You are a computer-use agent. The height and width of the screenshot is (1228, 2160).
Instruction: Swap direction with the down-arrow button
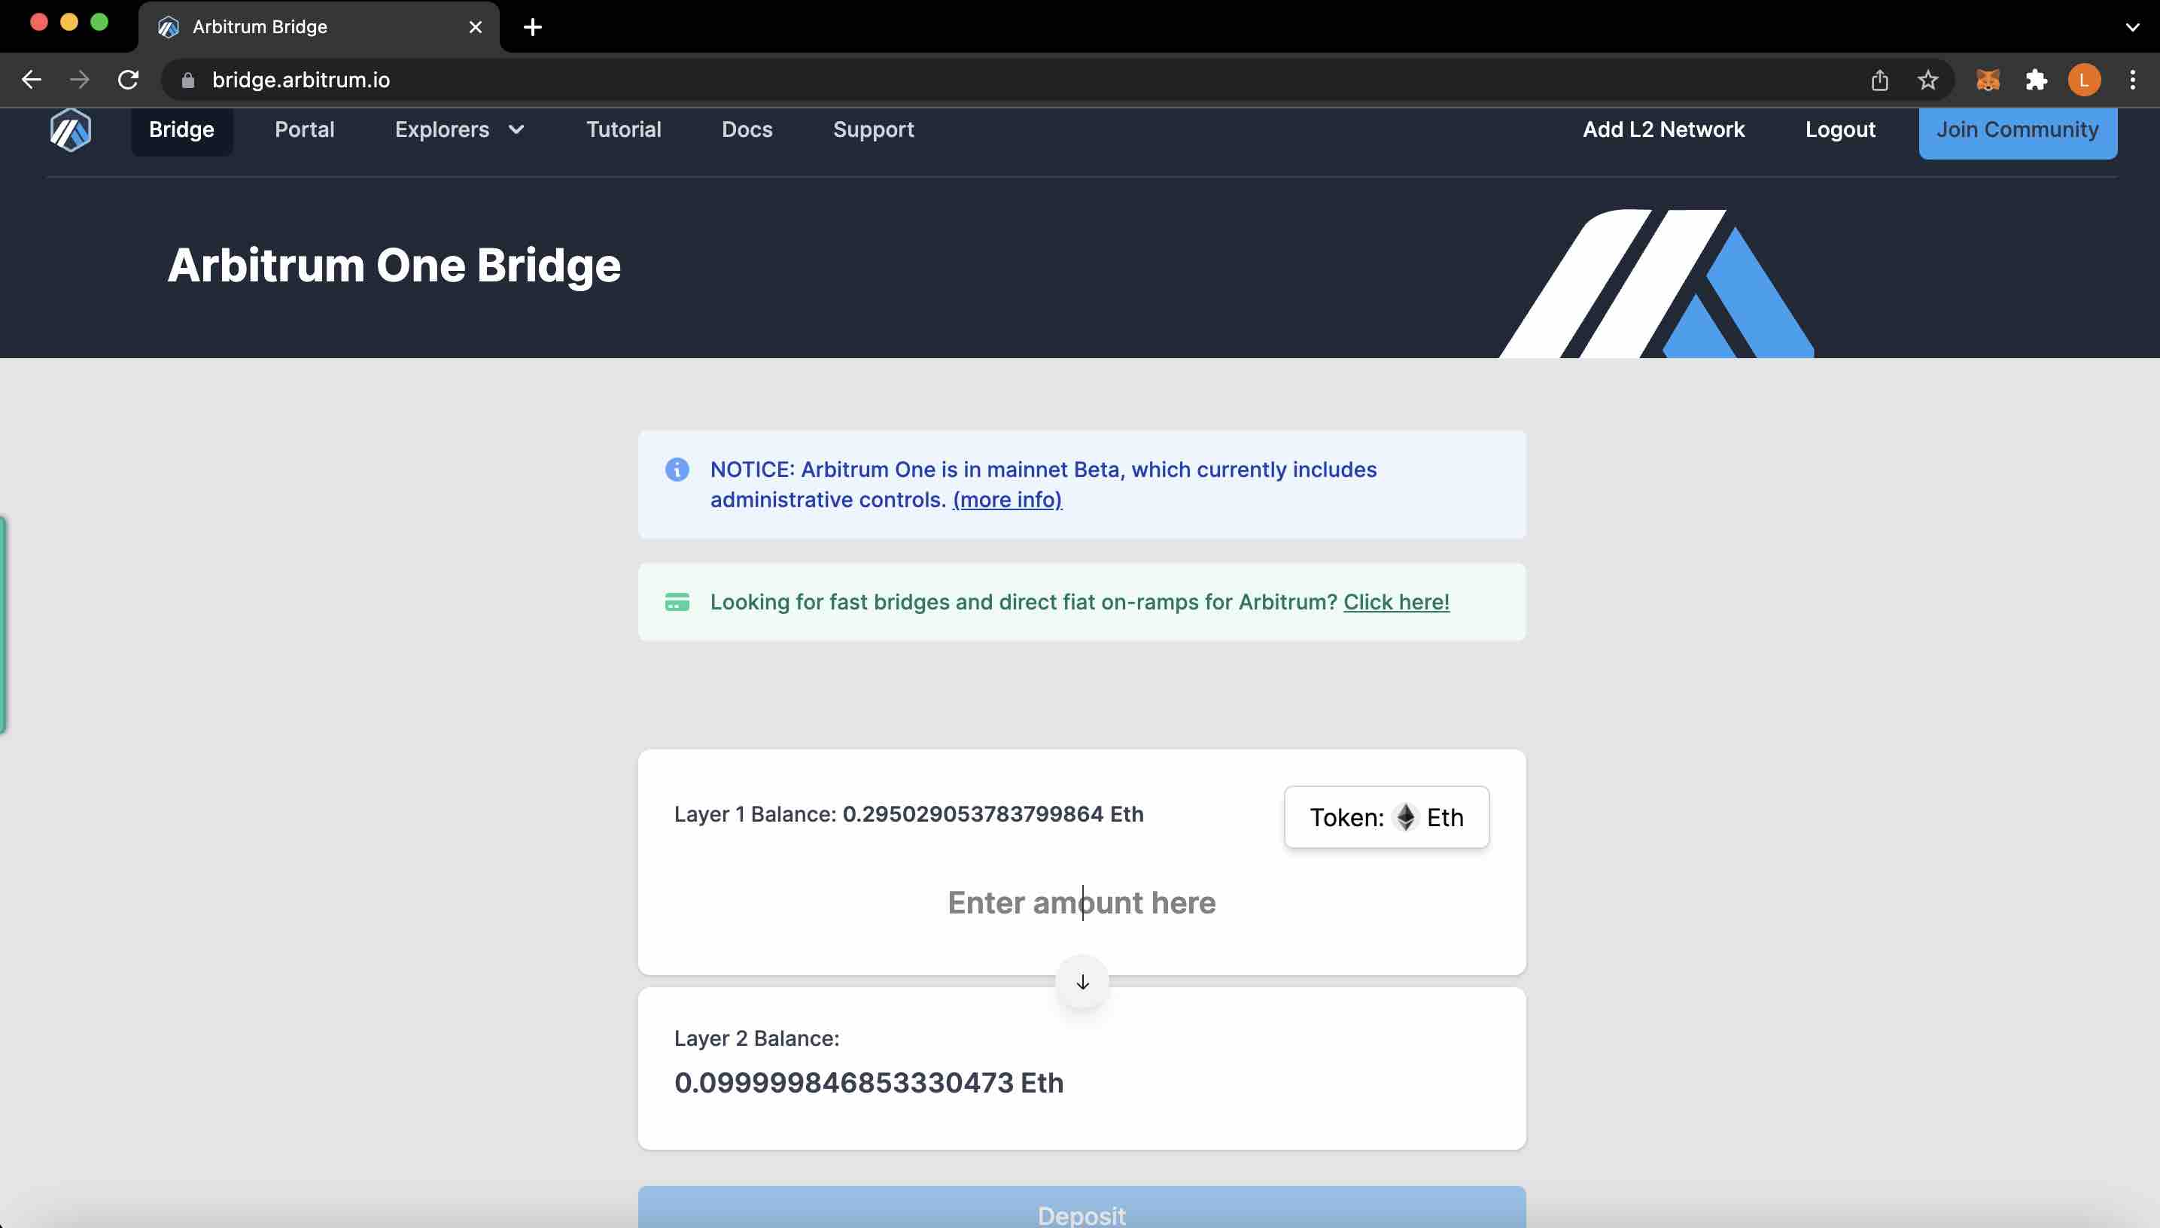(x=1082, y=982)
